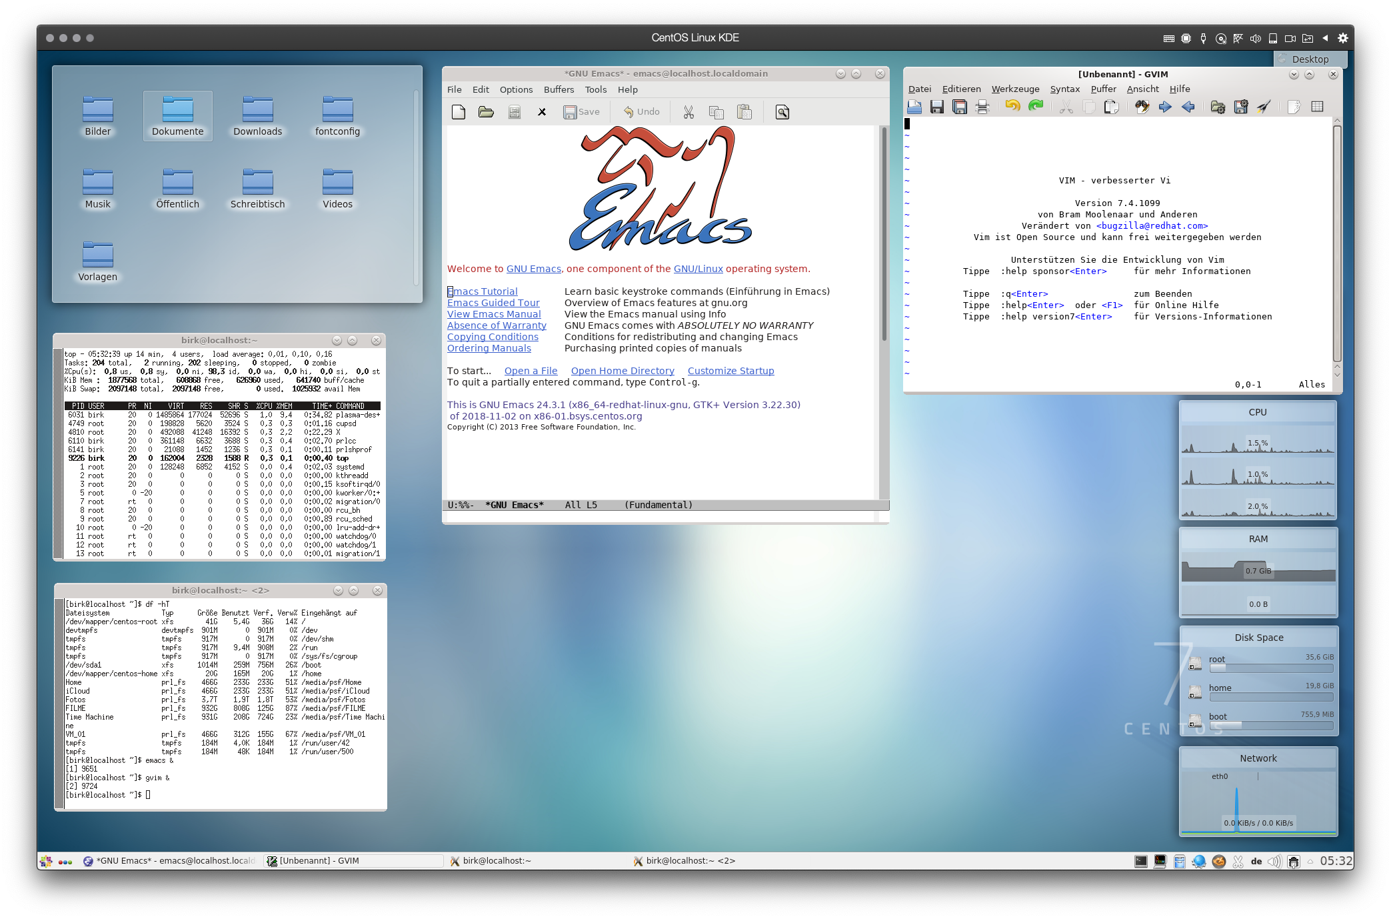Click the Customize Startup link
This screenshot has width=1391, height=919.
click(731, 371)
